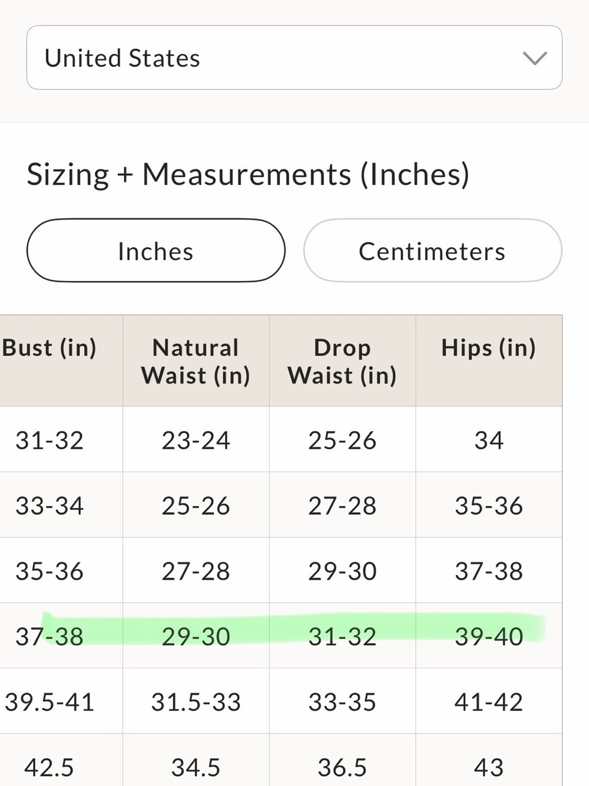Click the highlighted 39-40 hips cell
Image resolution: width=589 pixels, height=786 pixels.
[489, 636]
